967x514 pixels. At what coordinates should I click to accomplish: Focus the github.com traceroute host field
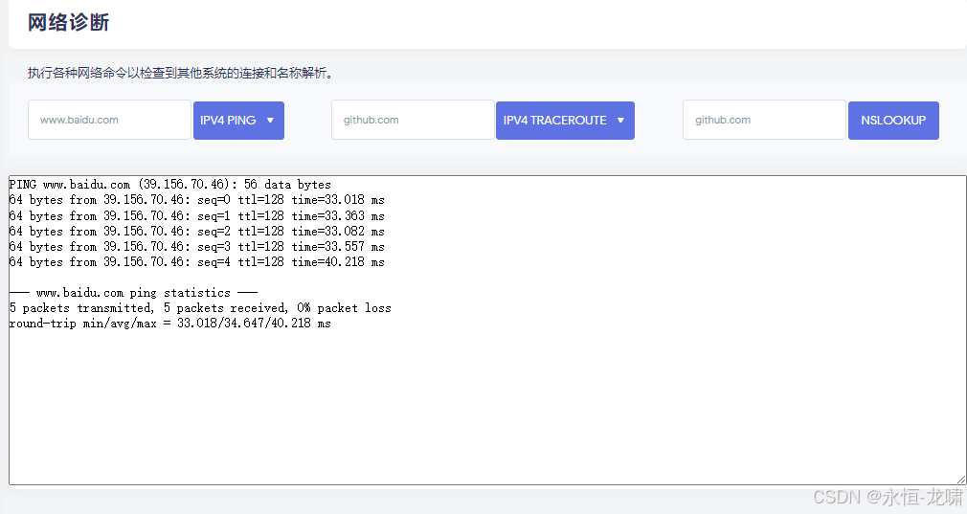414,120
